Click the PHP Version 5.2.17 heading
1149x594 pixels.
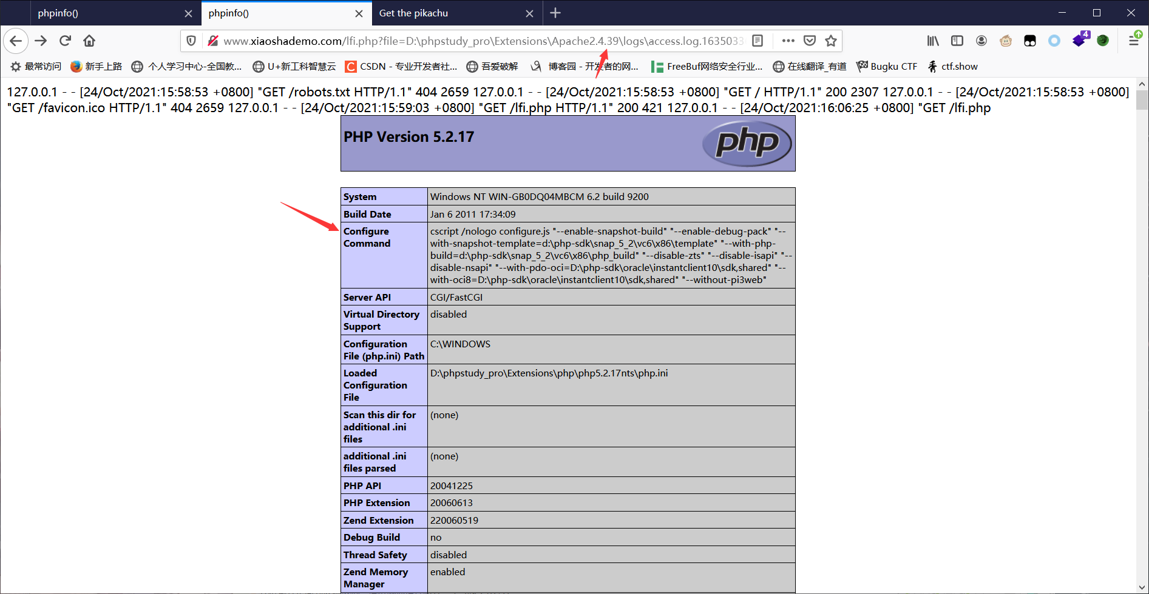coord(408,137)
